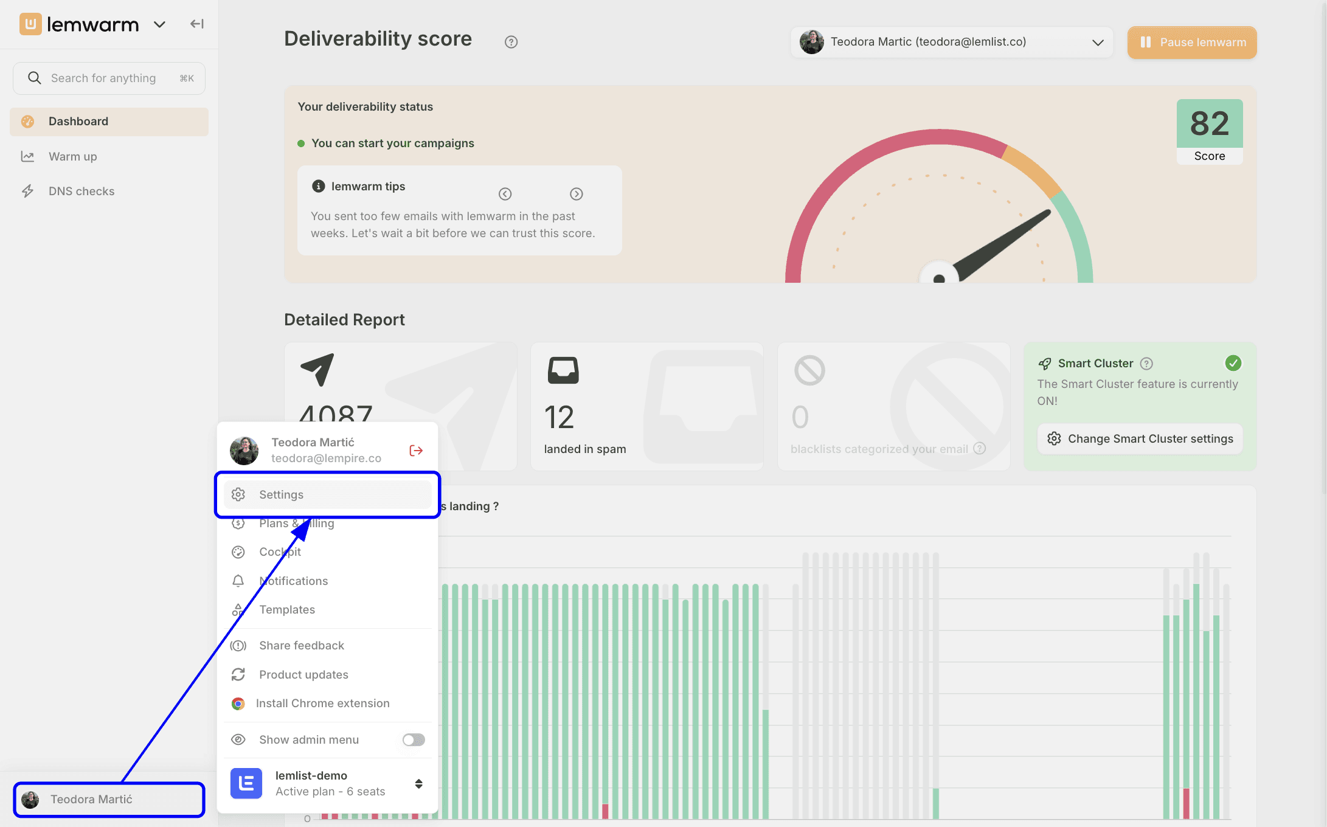Viewport: 1327px width, 827px height.
Task: Click the lemwarm logo icon
Action: [30, 24]
